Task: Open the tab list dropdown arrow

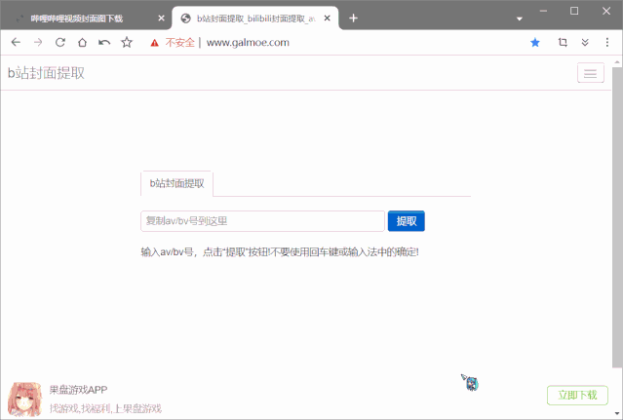Action: coord(520,19)
